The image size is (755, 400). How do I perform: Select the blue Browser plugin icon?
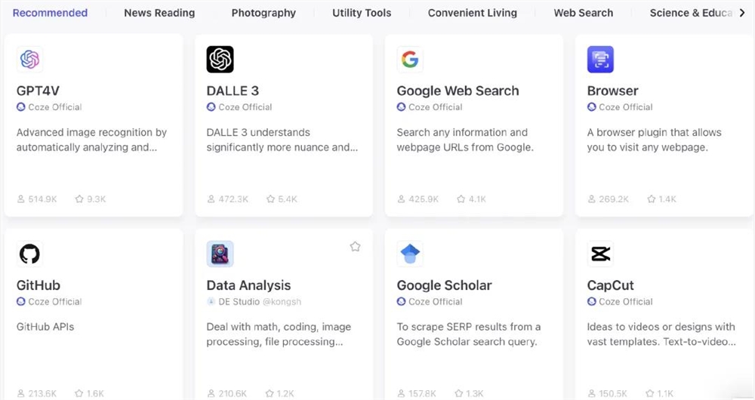point(600,59)
